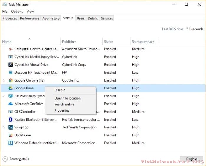Click the CyberLink MediaLibrary Service icon

pyautogui.click(x=11, y=57)
